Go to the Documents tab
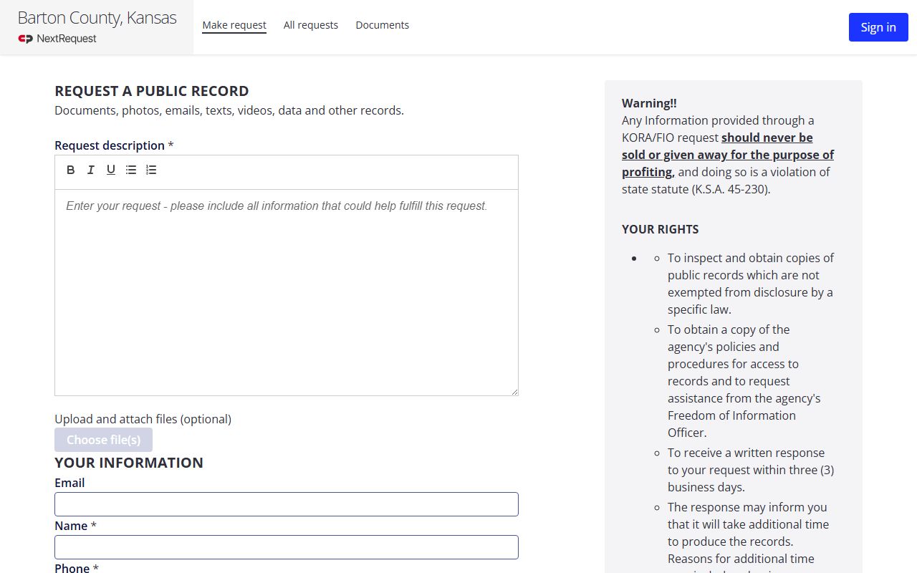Image resolution: width=917 pixels, height=573 pixels. click(383, 25)
